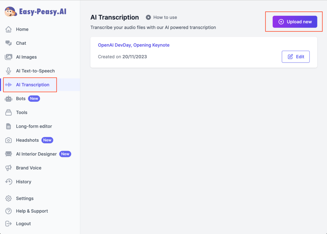Open Settings via the gear icon
The image size is (327, 234).
[9, 199]
